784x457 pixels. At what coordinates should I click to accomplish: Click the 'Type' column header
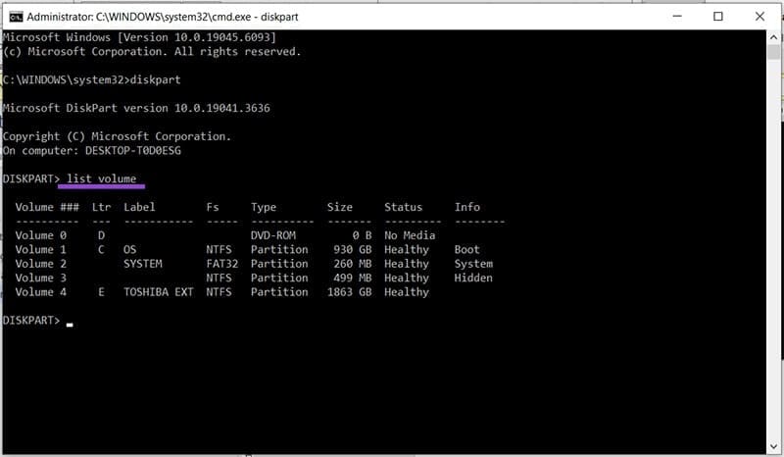264,207
